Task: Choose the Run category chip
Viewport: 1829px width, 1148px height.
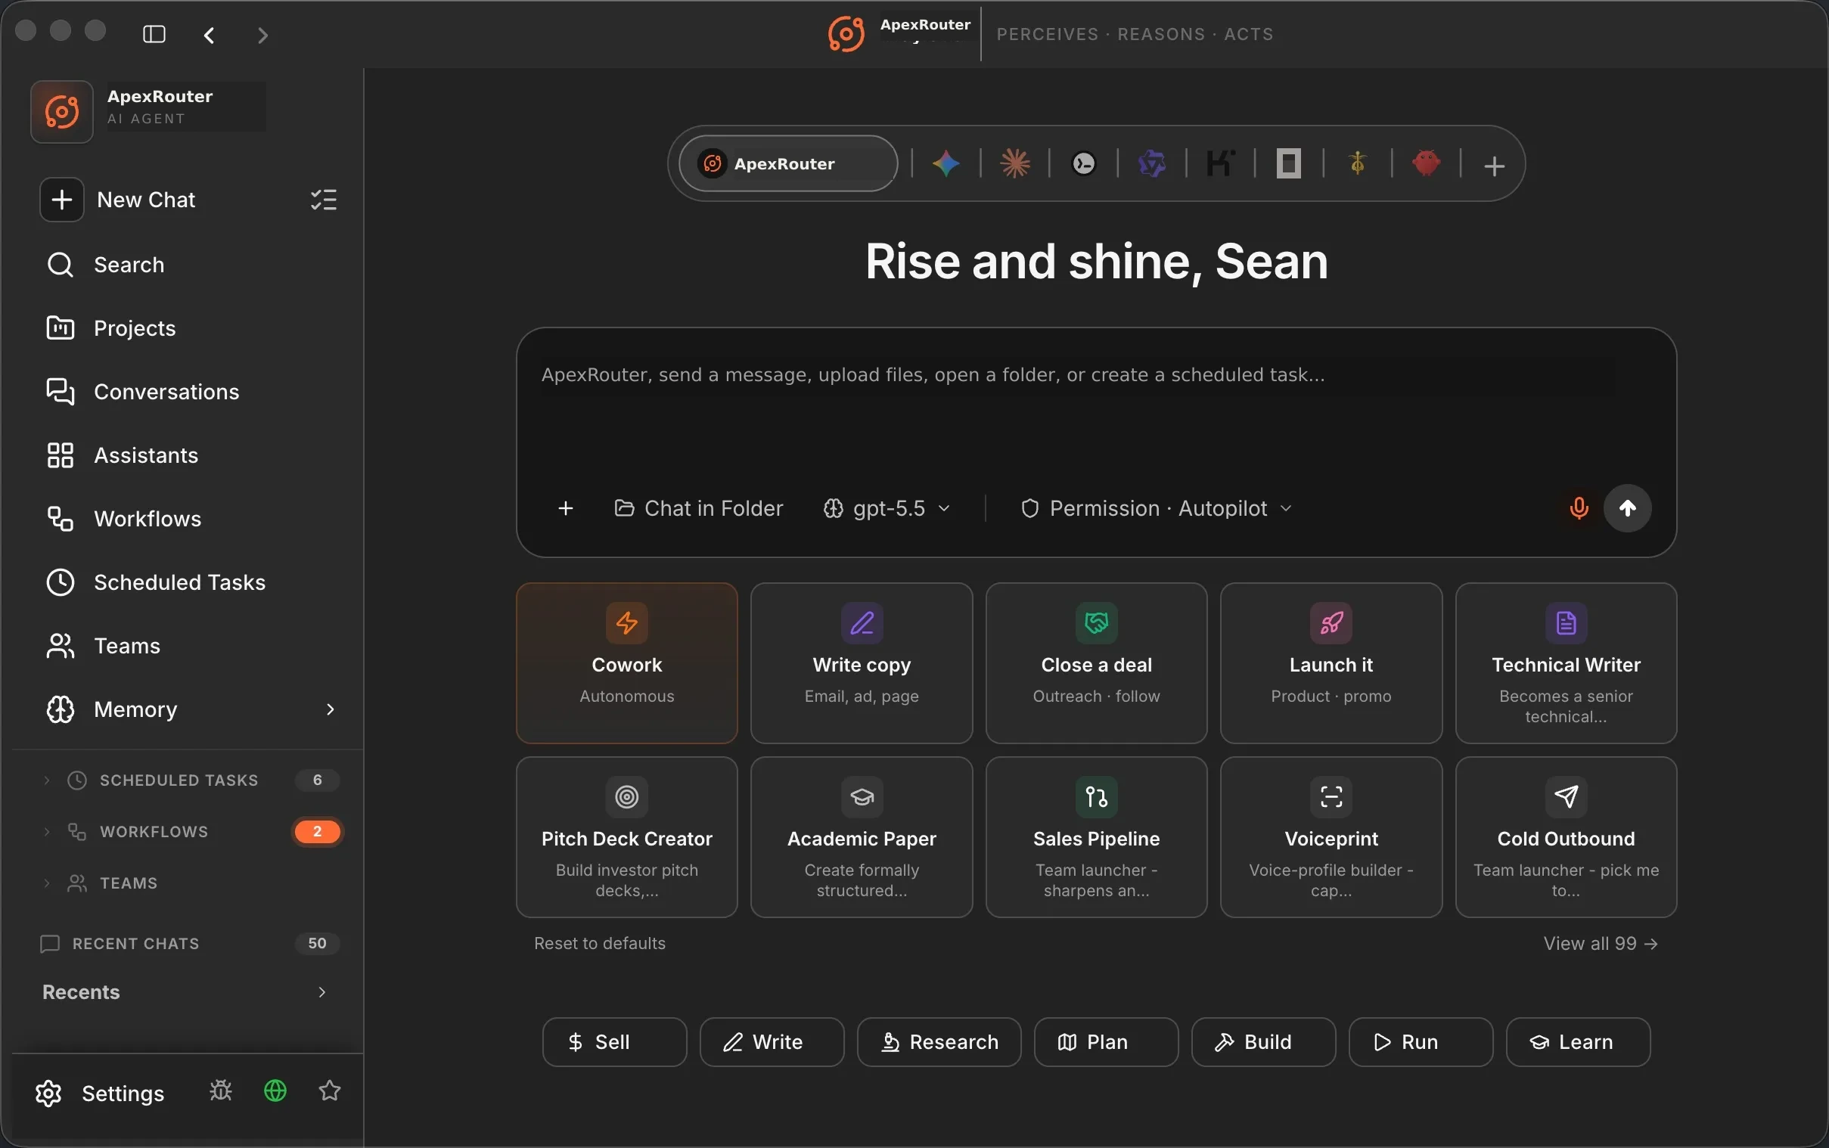Action: pos(1420,1041)
